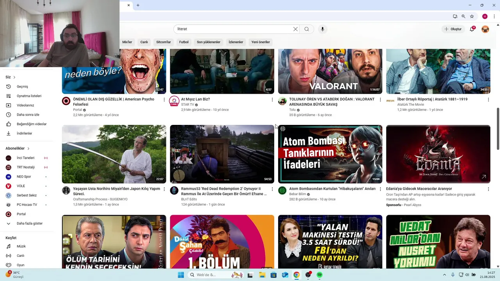Open Serbest Sekiz subscription
This screenshot has width=500, height=281.
[27, 196]
